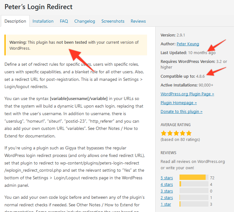Click Active Installations: 90,000+ text
Screen dimensions: 234x212
point(187,85)
